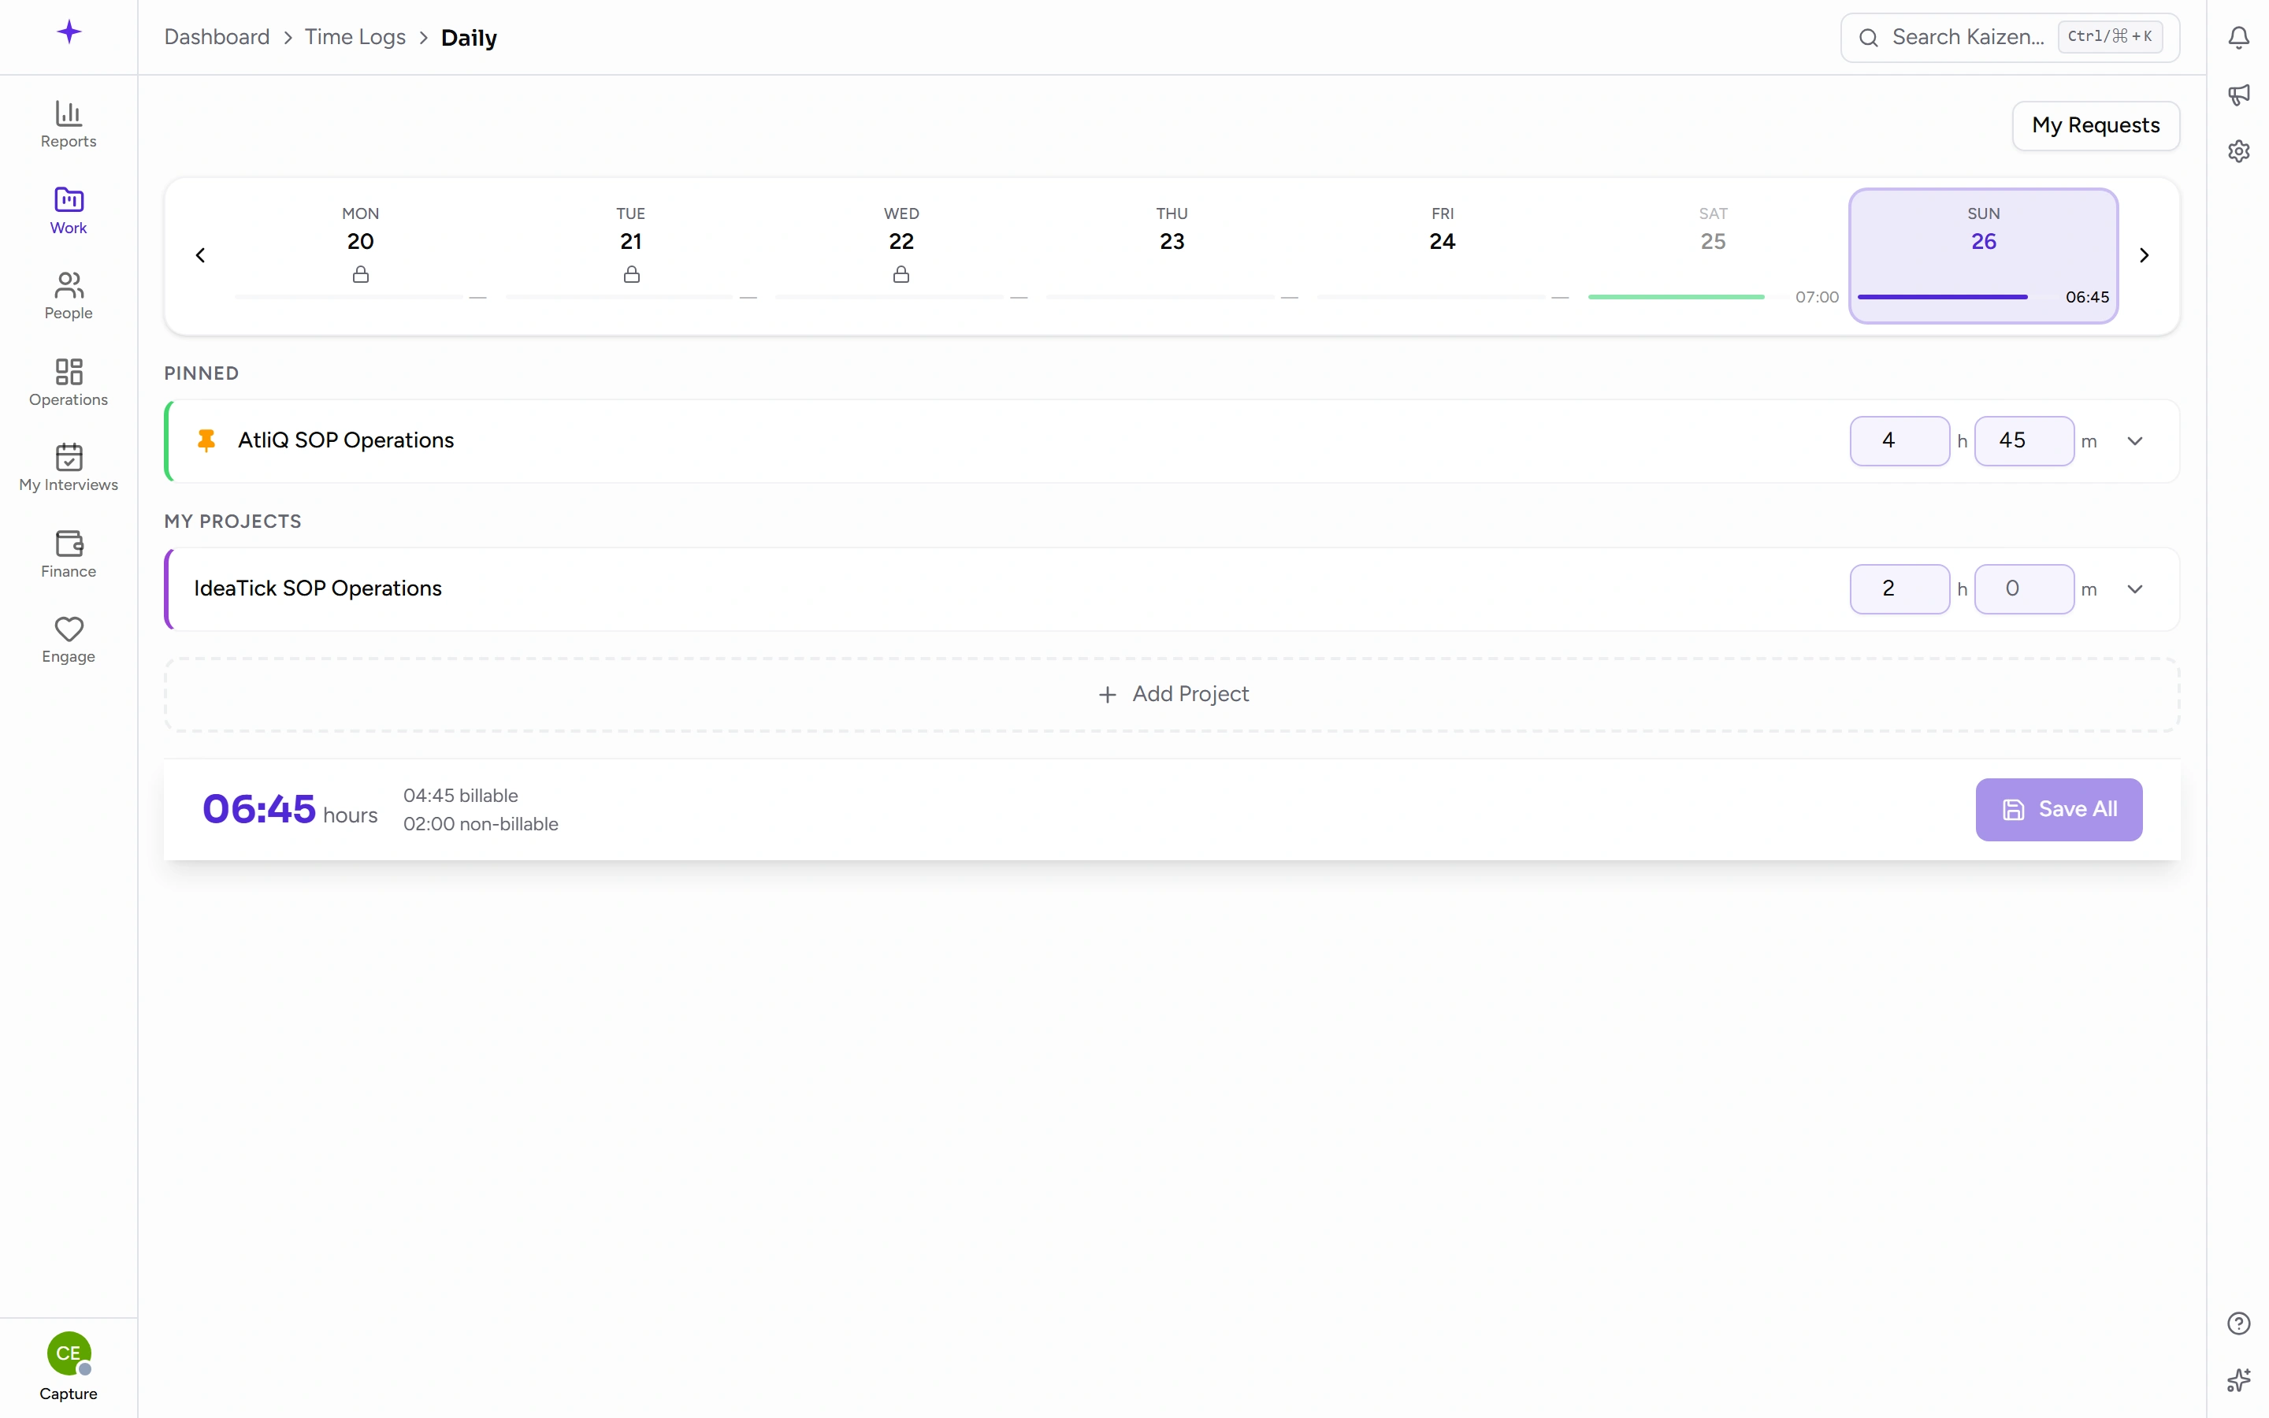Expand IdeaTick SOP Operations row
The height and width of the screenshot is (1418, 2269).
2135,589
